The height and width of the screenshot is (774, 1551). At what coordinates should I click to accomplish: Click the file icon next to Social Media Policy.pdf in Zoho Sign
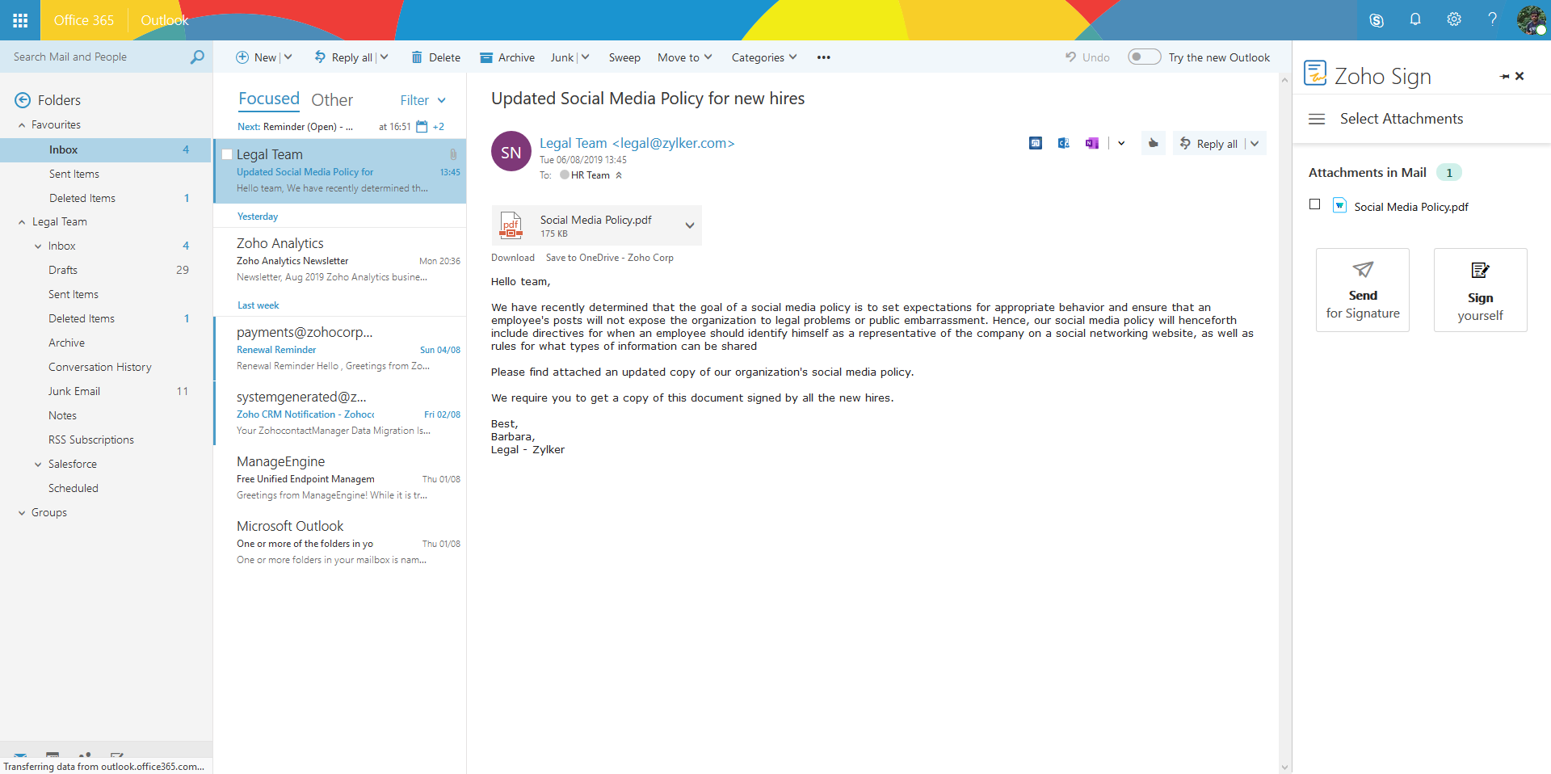(1339, 205)
